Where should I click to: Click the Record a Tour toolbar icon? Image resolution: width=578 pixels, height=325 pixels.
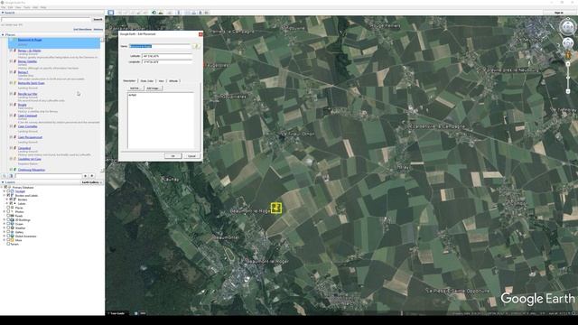(x=145, y=13)
